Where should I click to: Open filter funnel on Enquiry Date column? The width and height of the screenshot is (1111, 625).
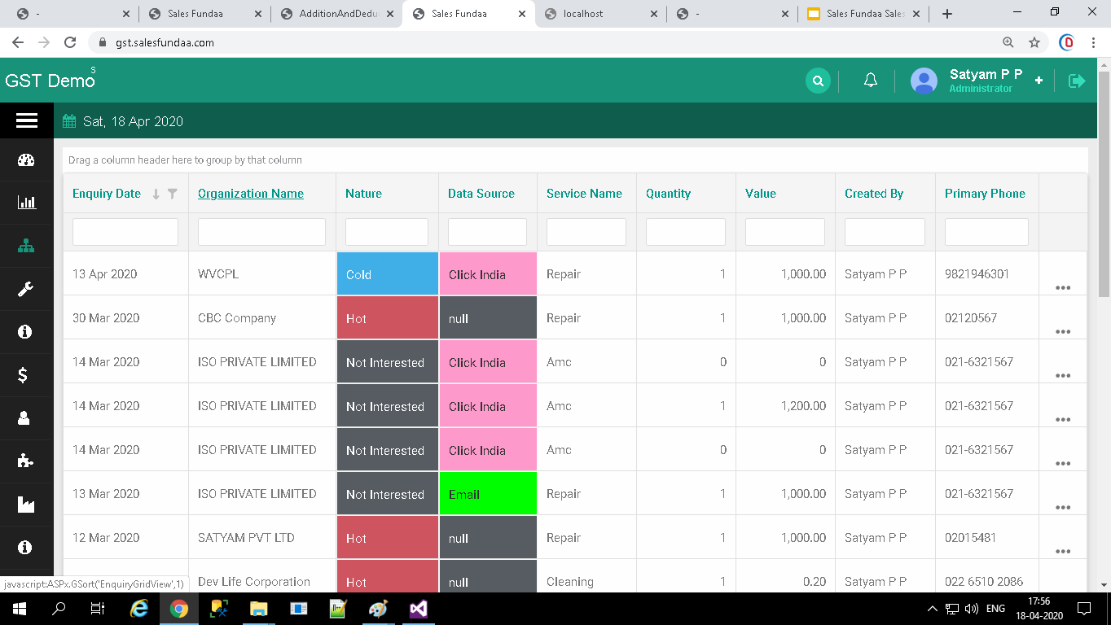(x=173, y=194)
